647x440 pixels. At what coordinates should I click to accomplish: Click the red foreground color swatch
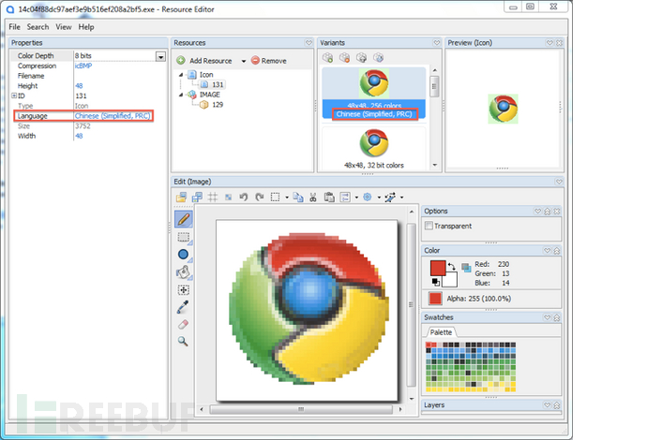(x=437, y=268)
